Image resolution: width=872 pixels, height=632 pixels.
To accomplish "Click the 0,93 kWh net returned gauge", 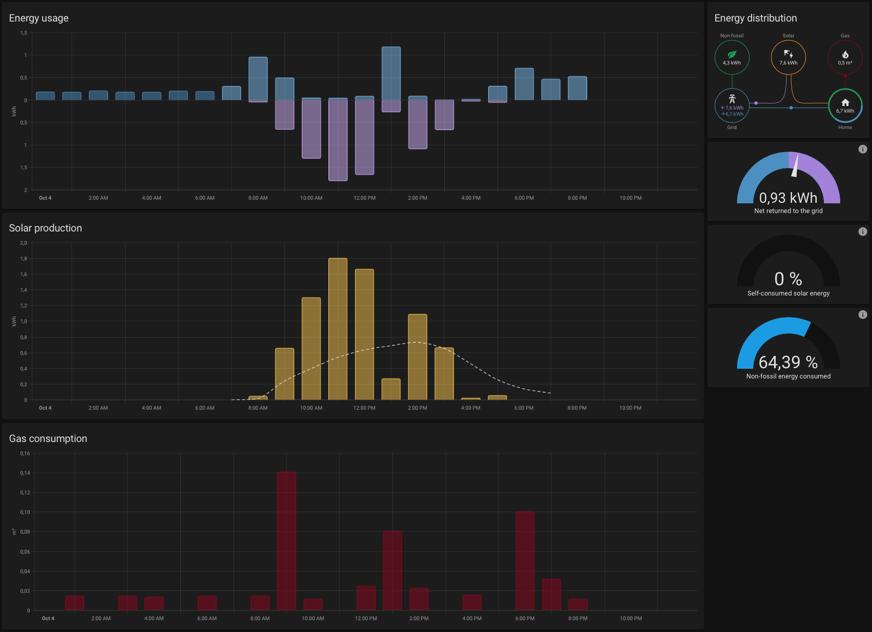I will (788, 198).
